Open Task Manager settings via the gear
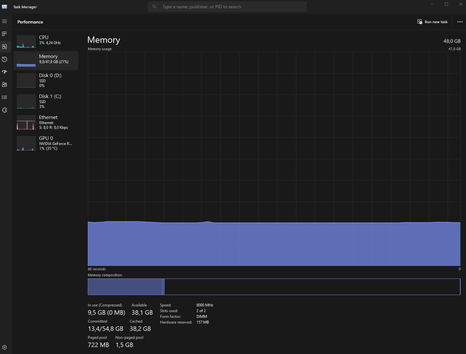 pyautogui.click(x=4, y=347)
